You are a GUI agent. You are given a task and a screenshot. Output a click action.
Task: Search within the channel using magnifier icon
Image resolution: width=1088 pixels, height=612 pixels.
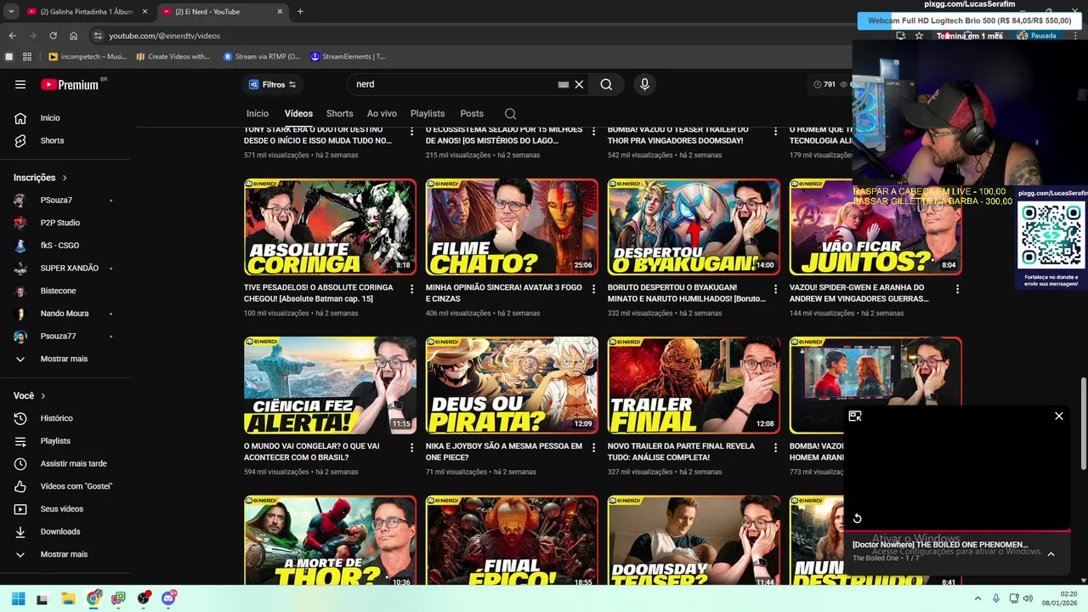[x=510, y=114]
